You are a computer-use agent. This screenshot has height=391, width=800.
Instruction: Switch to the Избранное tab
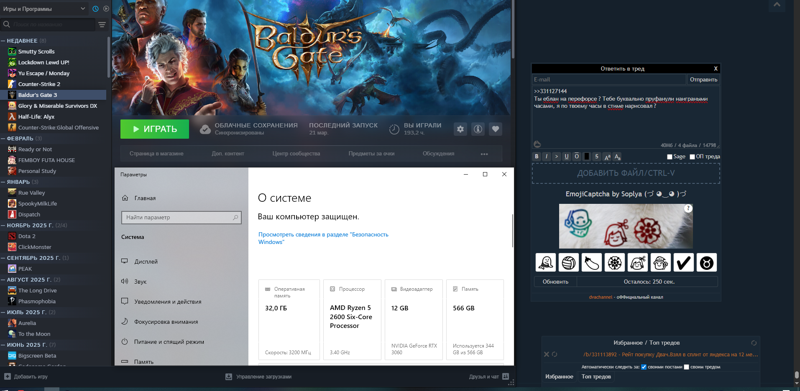559,377
